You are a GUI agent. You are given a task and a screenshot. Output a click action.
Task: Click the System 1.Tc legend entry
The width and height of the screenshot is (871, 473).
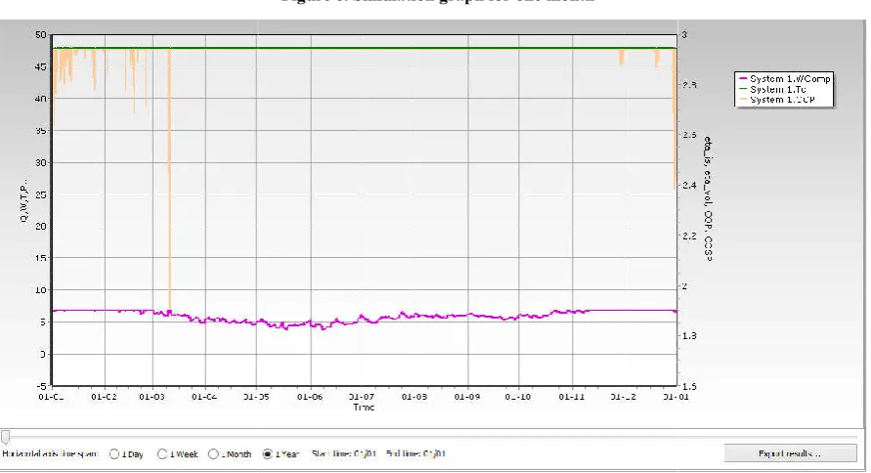[x=772, y=89]
